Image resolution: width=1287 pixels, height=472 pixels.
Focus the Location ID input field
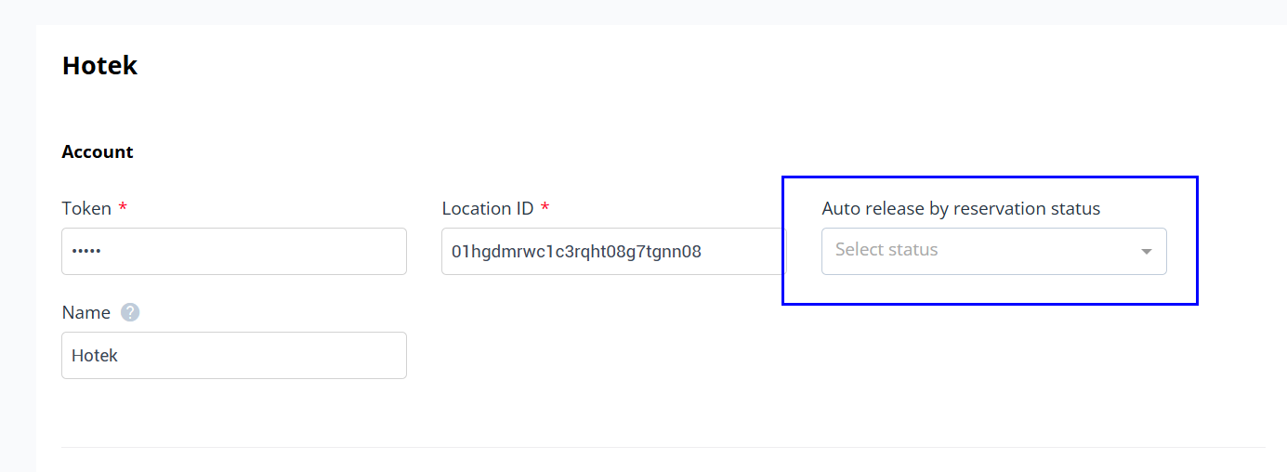click(x=613, y=251)
